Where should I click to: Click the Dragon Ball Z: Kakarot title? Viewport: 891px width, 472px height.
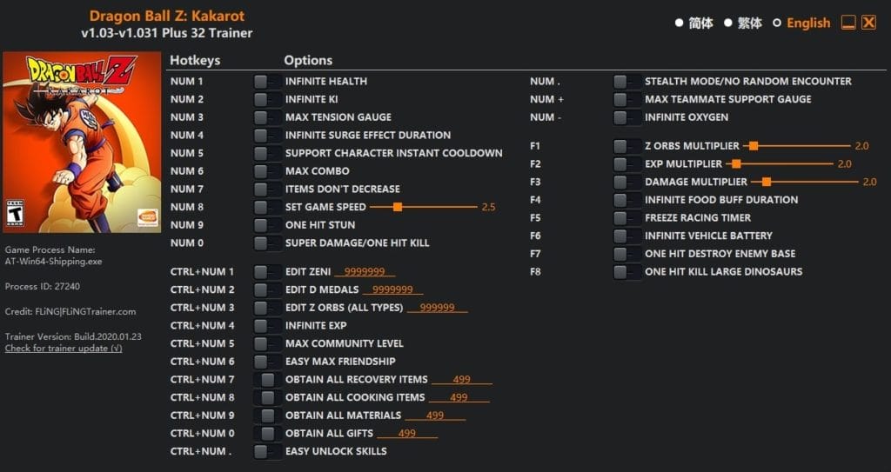(x=167, y=16)
